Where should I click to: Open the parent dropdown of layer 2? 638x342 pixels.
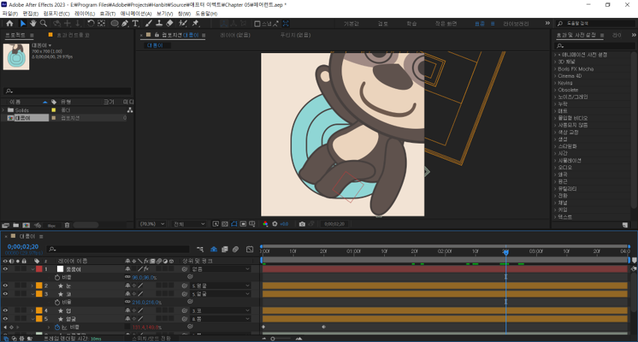click(220, 286)
